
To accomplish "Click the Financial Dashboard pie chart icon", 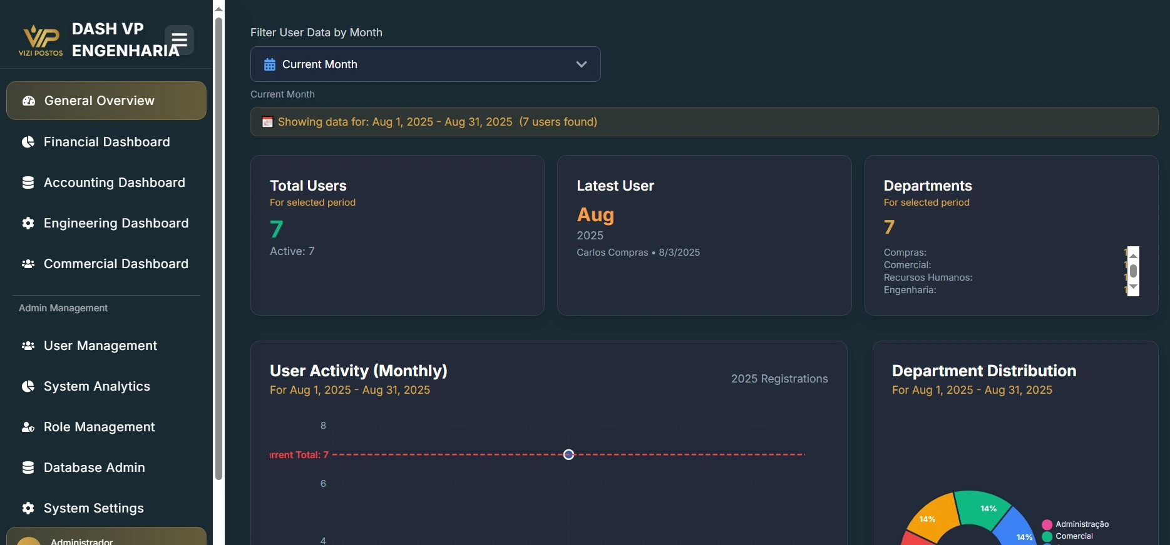I will pos(28,142).
